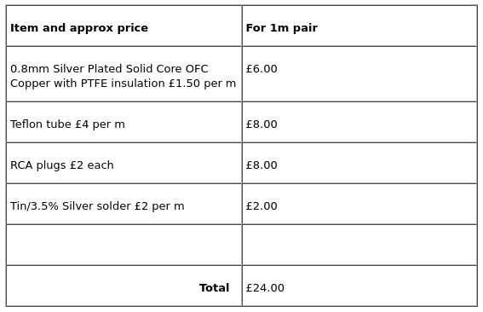The width and height of the screenshot is (483, 312).
Task: Select the 'For 1m pair' column header
Action: pos(359,26)
